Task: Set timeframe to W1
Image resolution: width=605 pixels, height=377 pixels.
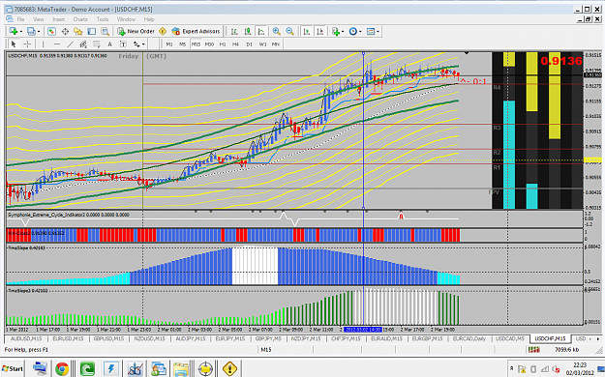Action: click(262, 44)
